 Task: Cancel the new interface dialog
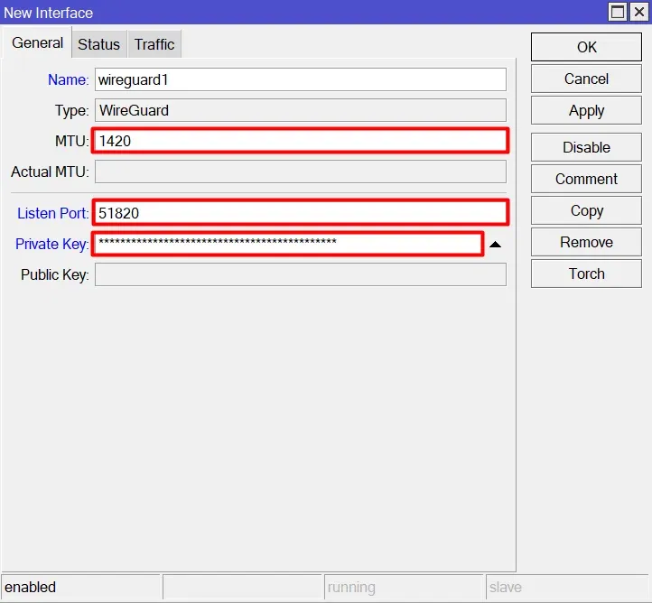tap(586, 79)
